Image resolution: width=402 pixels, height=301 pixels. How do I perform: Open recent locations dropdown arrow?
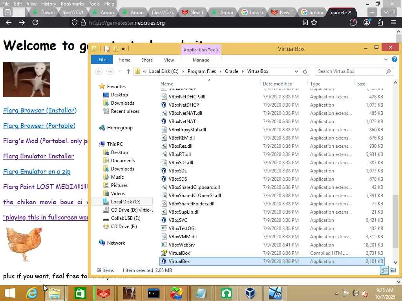[x=120, y=71]
